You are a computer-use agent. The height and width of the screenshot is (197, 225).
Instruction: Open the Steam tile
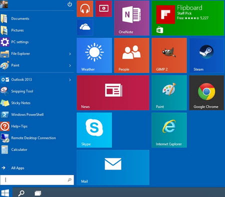(206, 55)
